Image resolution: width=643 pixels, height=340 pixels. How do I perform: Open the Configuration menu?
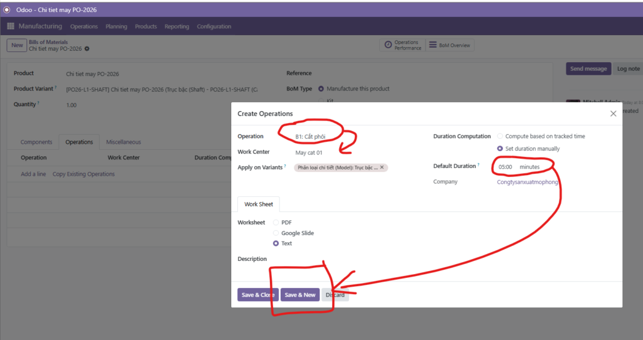click(213, 26)
